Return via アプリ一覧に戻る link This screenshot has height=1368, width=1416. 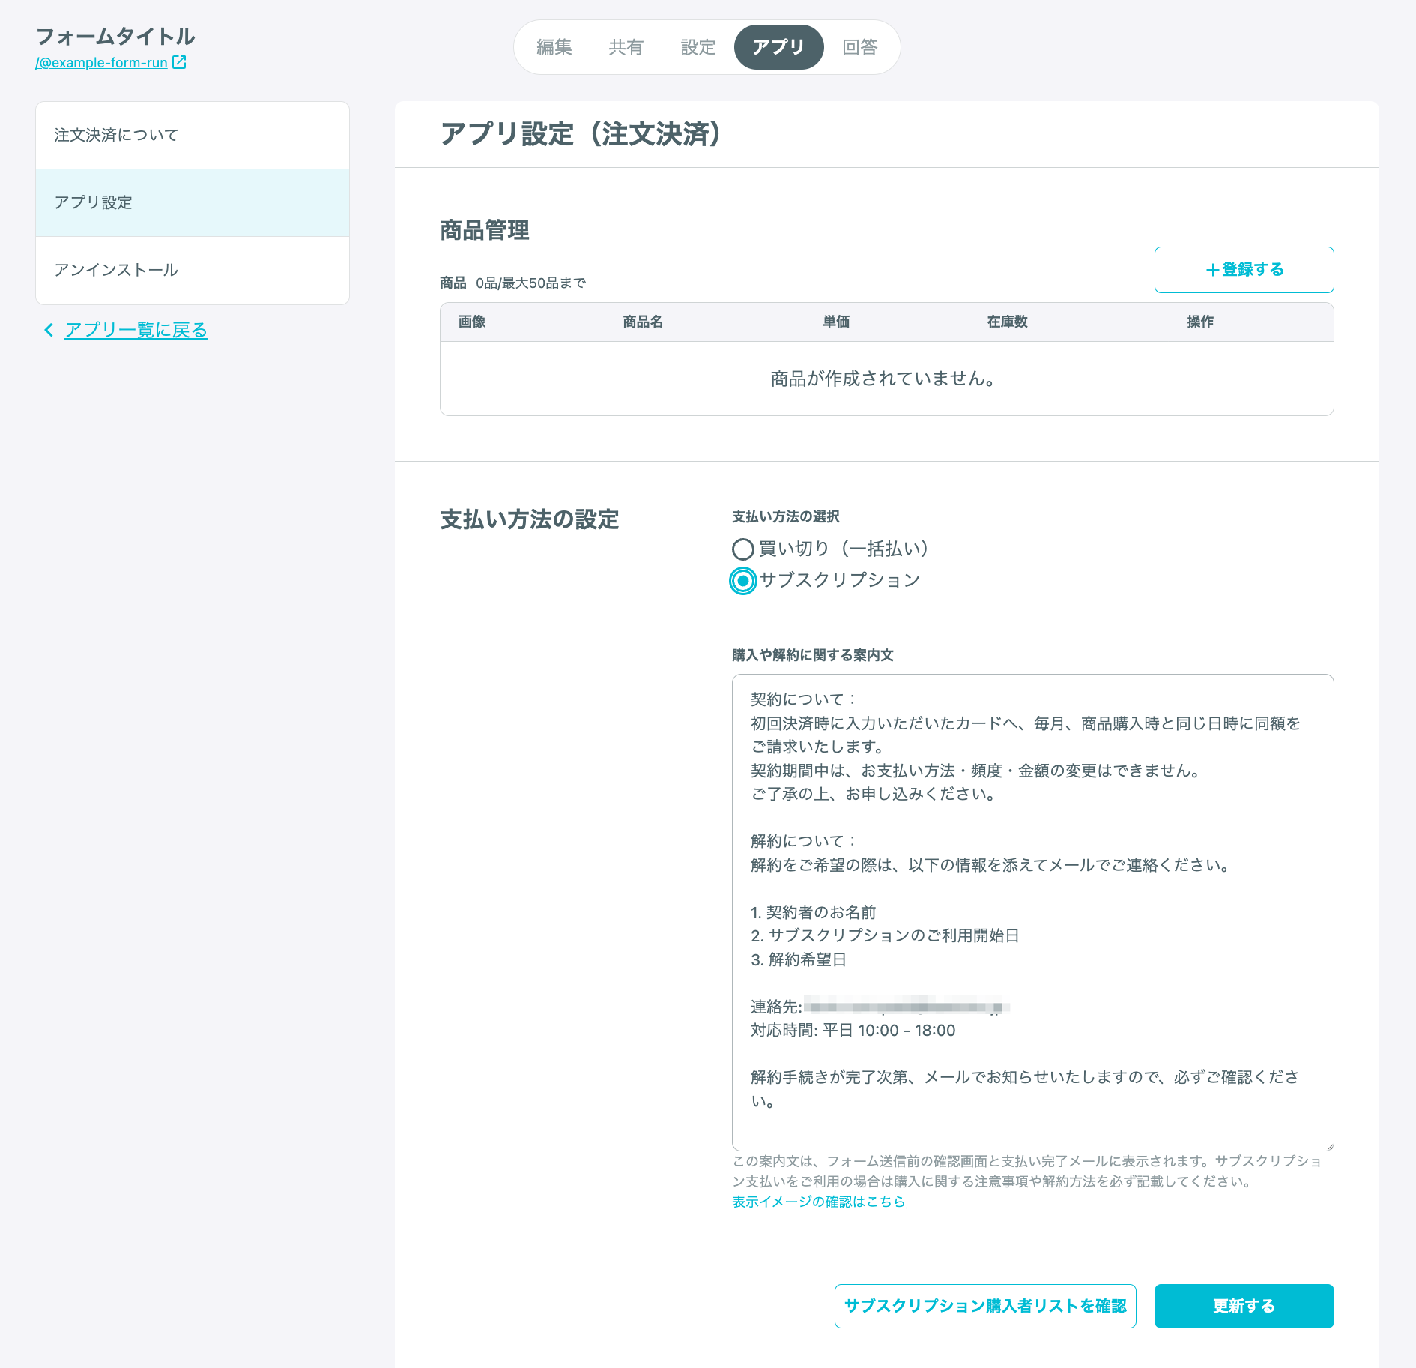pos(136,330)
